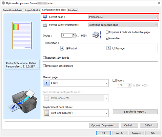
Task: Confirm with the OK button
Action: pos(103,133)
